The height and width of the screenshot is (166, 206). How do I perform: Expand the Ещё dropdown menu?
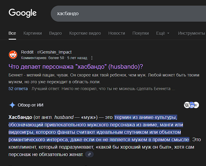point(163,33)
